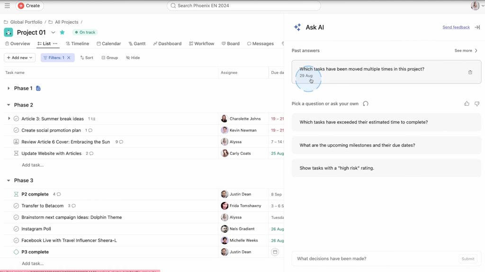485x272 pixels.
Task: Open the Hide columns options
Action: pyautogui.click(x=133, y=57)
